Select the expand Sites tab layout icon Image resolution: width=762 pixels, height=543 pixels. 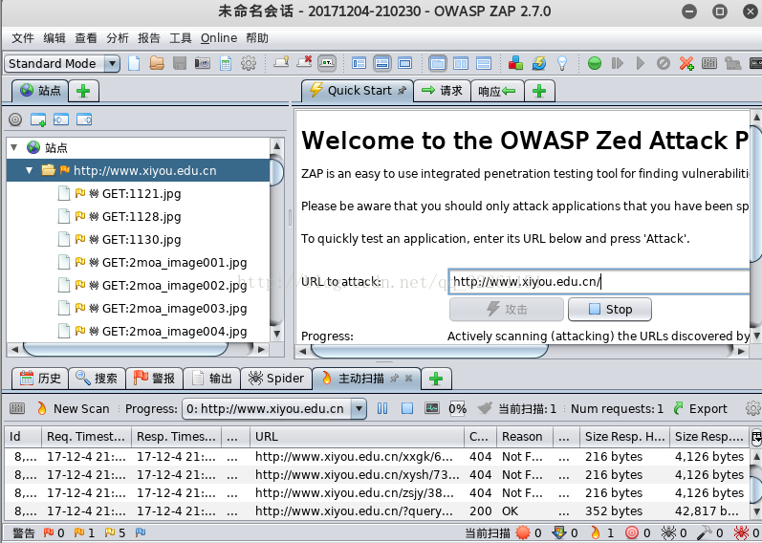pyautogui.click(x=359, y=63)
